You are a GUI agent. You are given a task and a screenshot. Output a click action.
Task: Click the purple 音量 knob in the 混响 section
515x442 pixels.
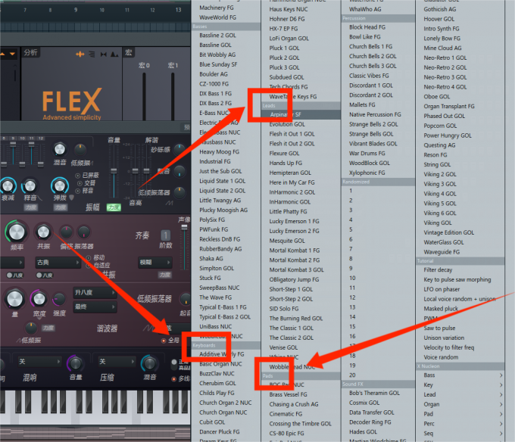[75, 363]
